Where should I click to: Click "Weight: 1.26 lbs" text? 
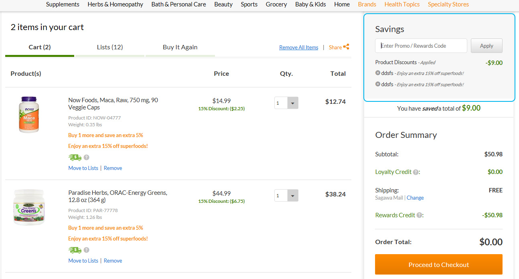tap(85, 217)
